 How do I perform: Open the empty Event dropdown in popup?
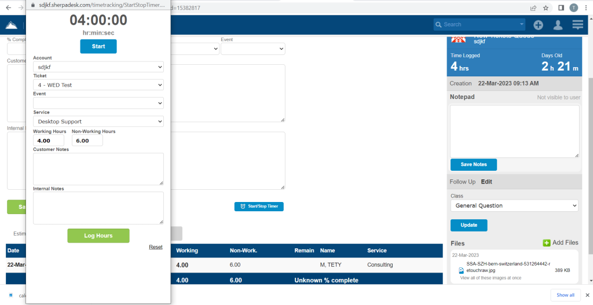pyautogui.click(x=98, y=103)
